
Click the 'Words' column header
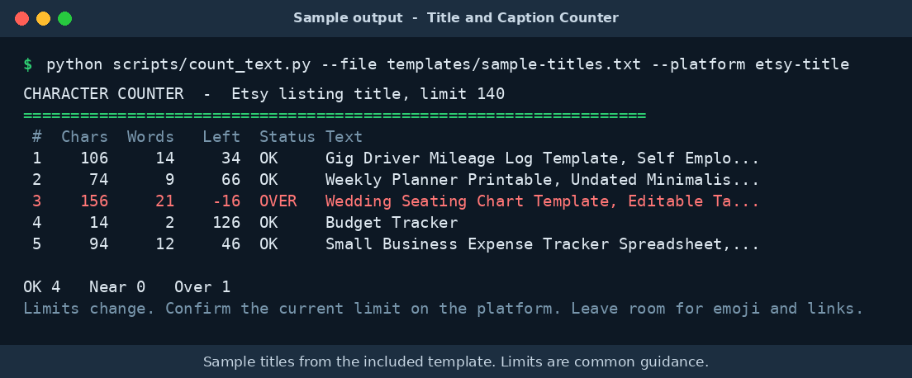pyautogui.click(x=150, y=137)
